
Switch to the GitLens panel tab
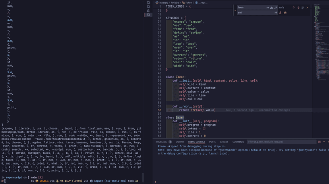click(224, 142)
